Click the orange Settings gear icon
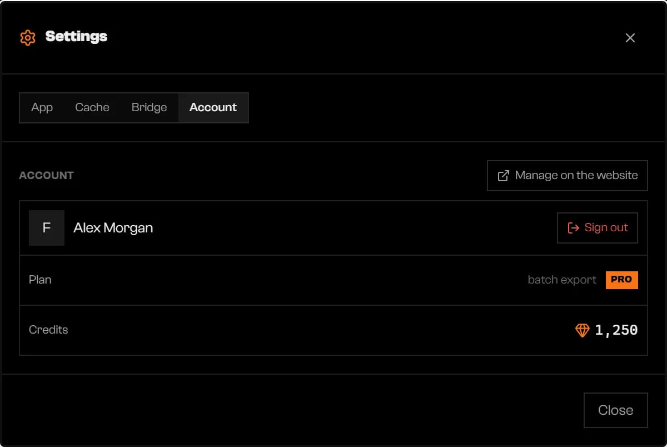667x447 pixels. coord(28,38)
